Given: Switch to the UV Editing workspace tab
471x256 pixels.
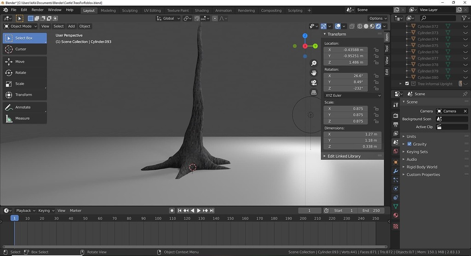Looking at the screenshot, I should (152, 10).
